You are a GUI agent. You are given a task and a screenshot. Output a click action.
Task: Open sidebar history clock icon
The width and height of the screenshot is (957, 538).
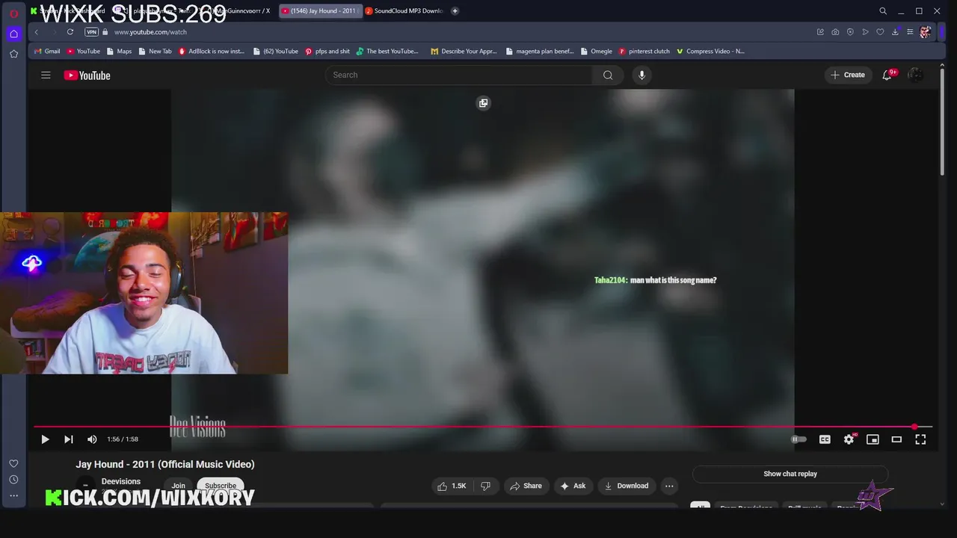13,480
